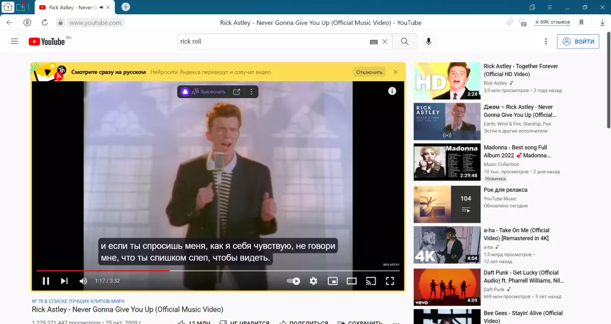Start voice search with the microphone
This screenshot has width=611, height=324.
pos(428,41)
